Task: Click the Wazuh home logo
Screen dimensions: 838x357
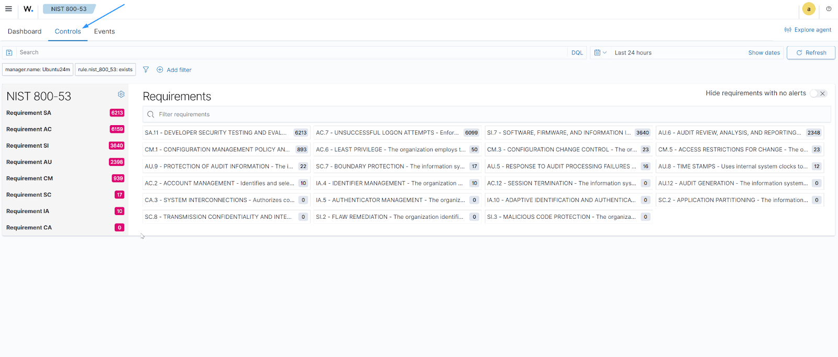Action: (28, 9)
